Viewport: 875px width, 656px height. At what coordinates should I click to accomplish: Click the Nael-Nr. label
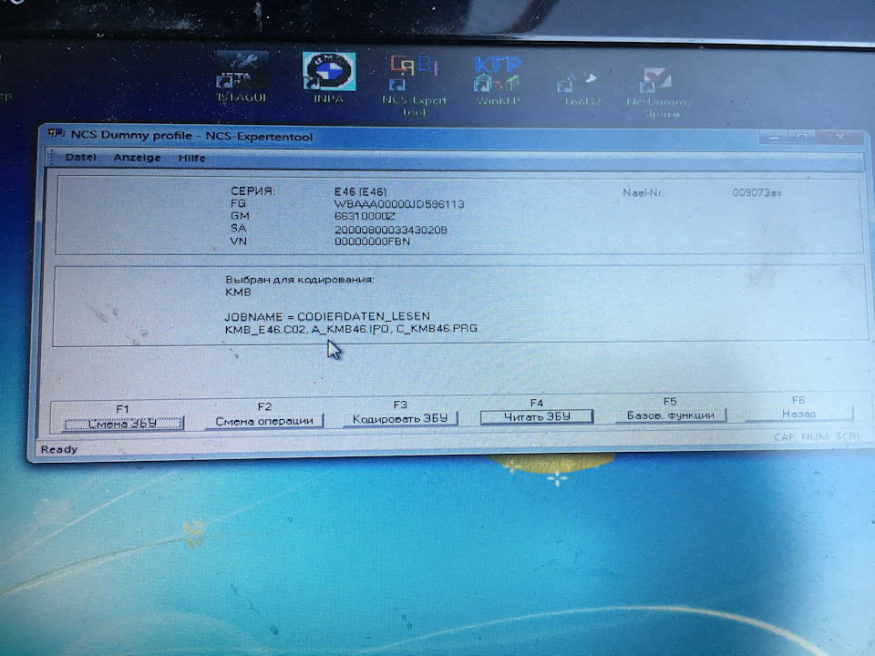point(644,193)
